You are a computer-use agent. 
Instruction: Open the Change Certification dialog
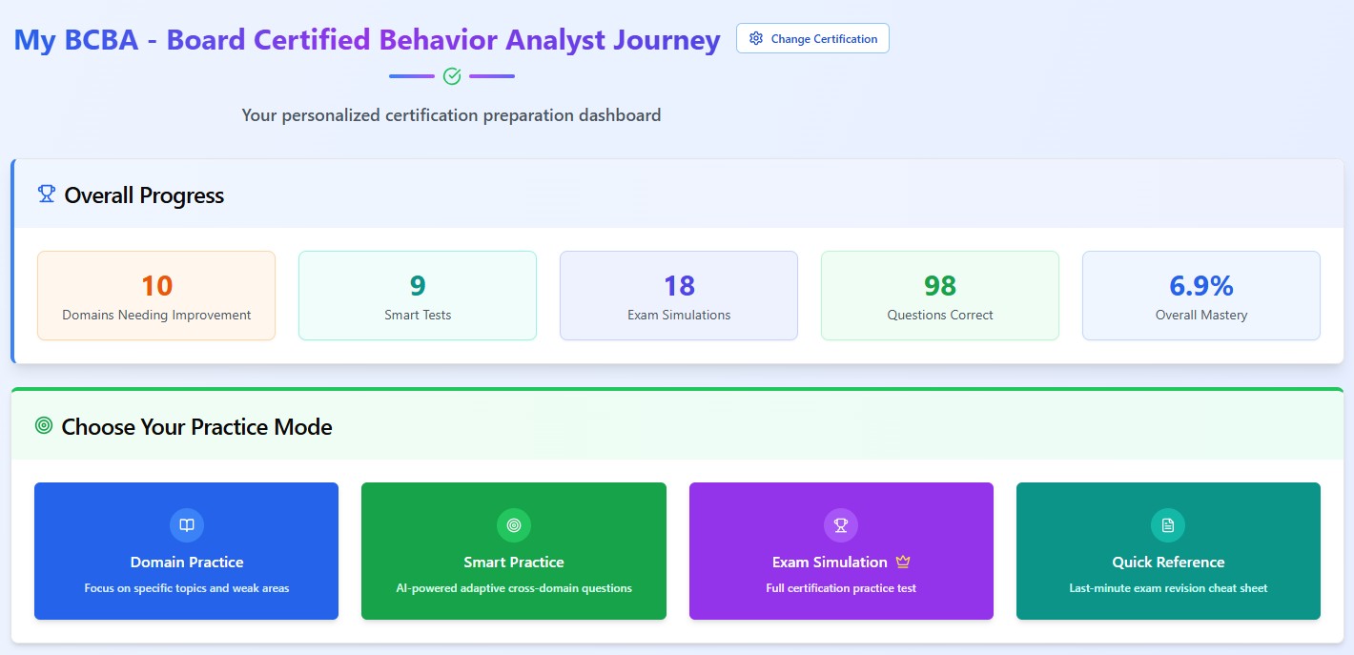click(812, 38)
